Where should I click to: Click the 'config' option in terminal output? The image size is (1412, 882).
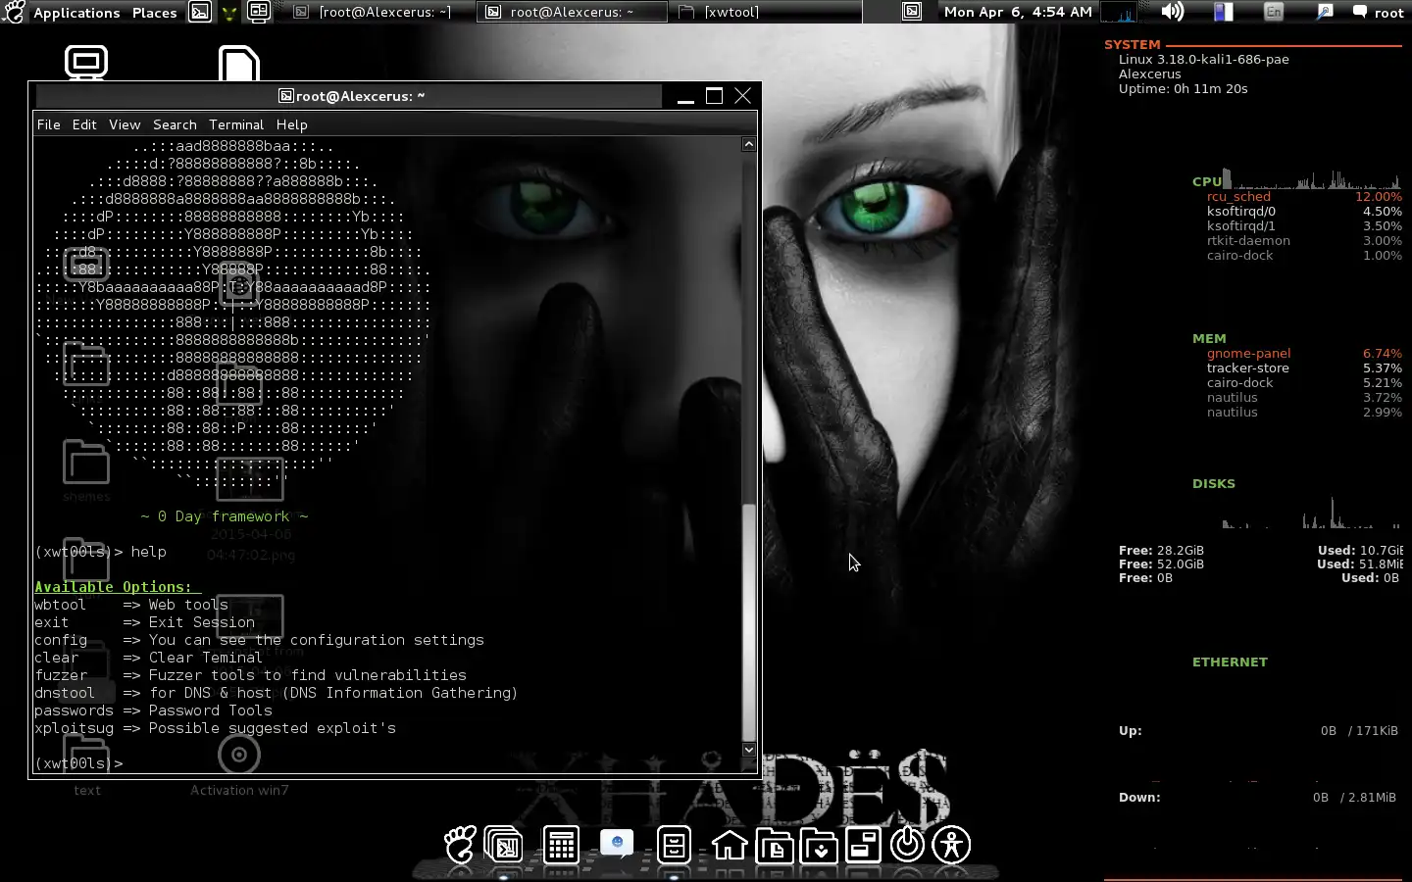(61, 640)
